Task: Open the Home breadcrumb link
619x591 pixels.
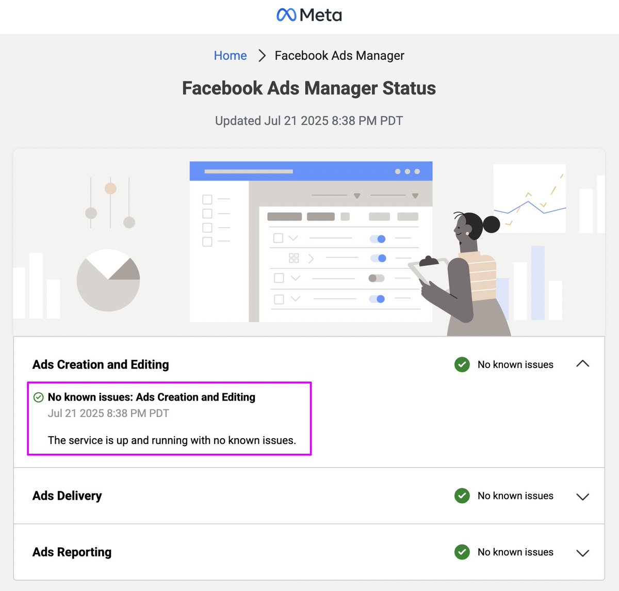Action: click(230, 55)
